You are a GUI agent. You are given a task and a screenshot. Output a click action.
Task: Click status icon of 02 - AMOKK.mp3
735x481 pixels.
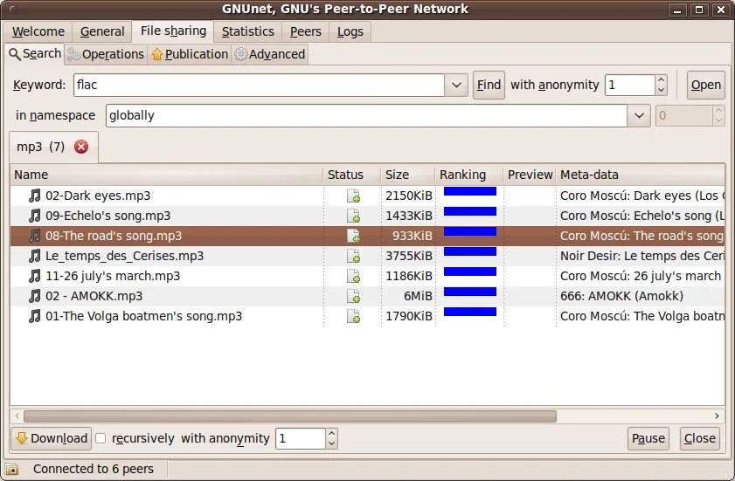click(x=353, y=296)
